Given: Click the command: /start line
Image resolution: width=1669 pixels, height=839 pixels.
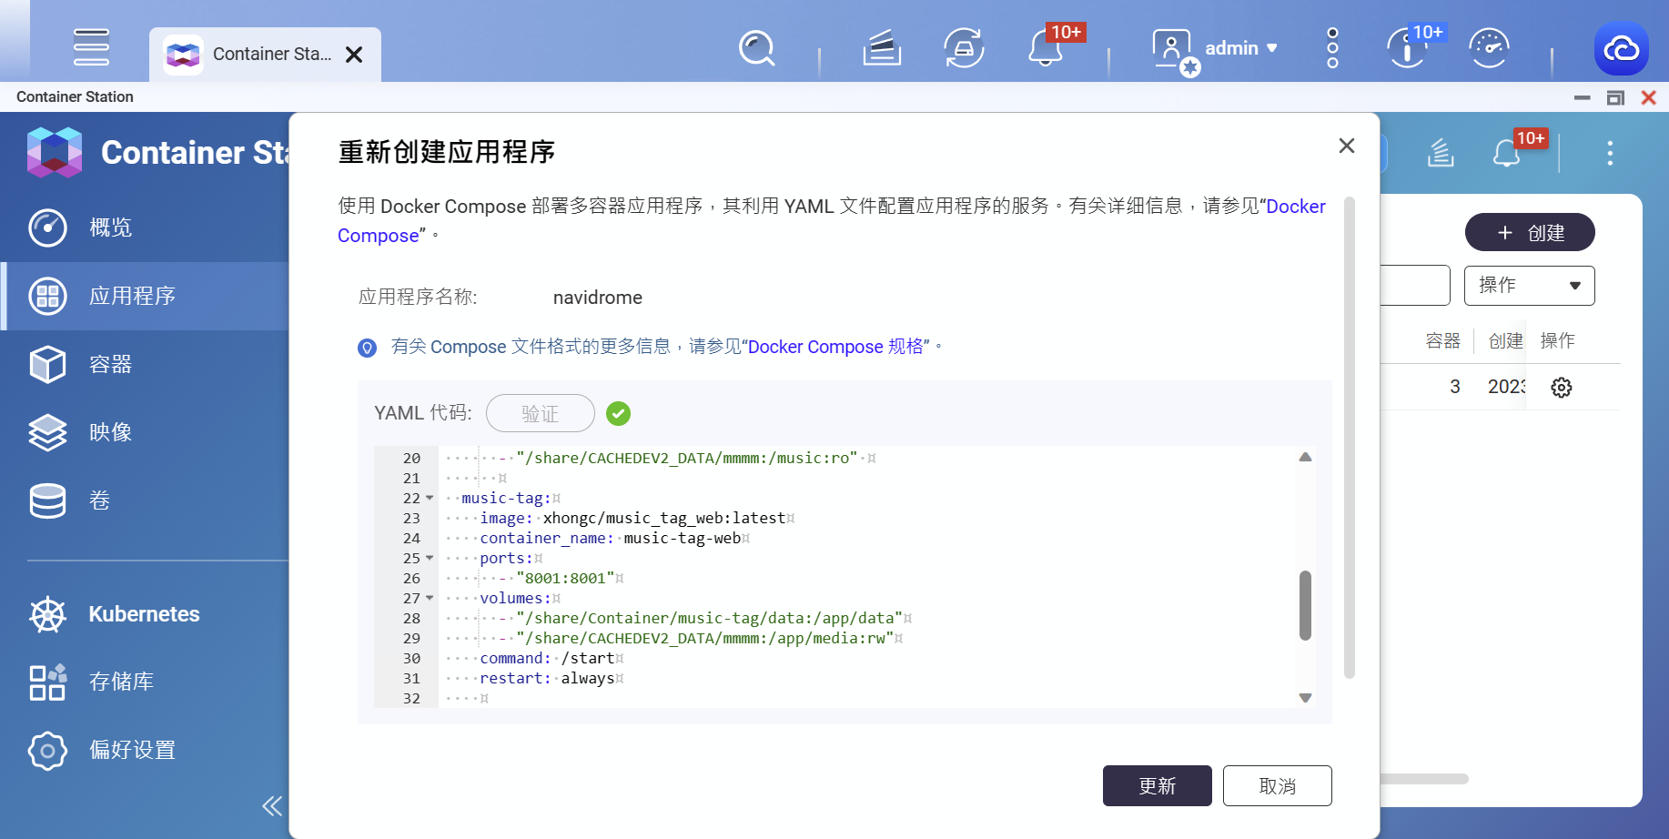Looking at the screenshot, I should click(x=548, y=658).
